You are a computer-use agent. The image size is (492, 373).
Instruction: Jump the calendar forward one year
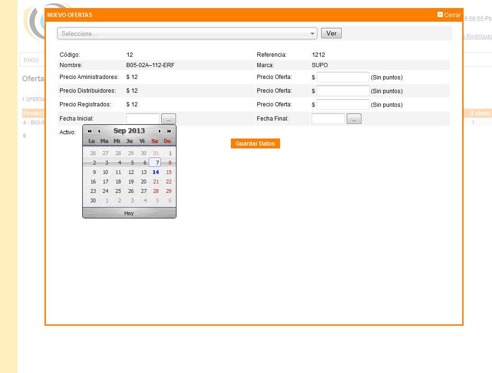(x=168, y=131)
